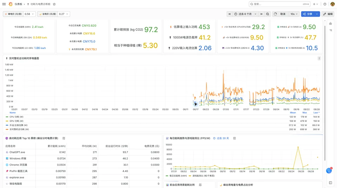Toggle CPU 功耗 (W) legend series
This screenshot has width=337, height=188.
click(16, 117)
